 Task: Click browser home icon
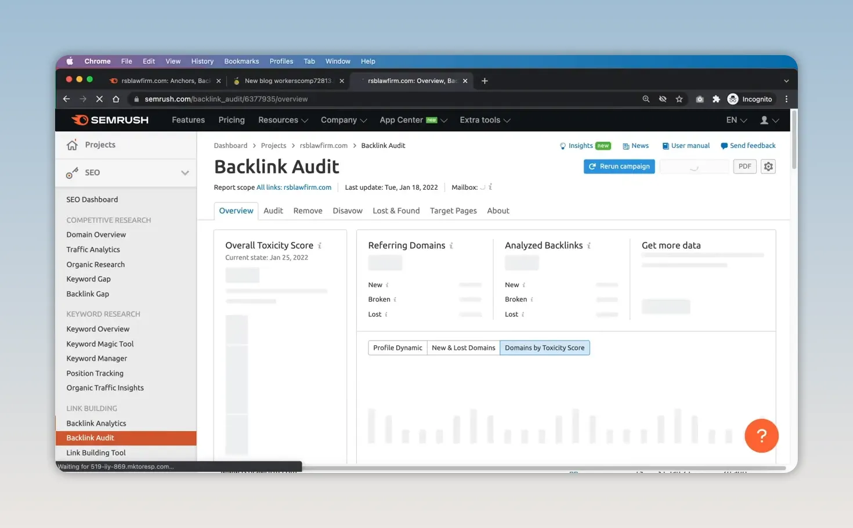[x=116, y=99]
